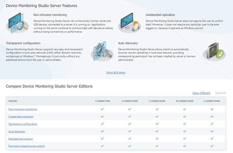Click Permission-based access control checkmark under unlimited CONNECTIONS

212,146
